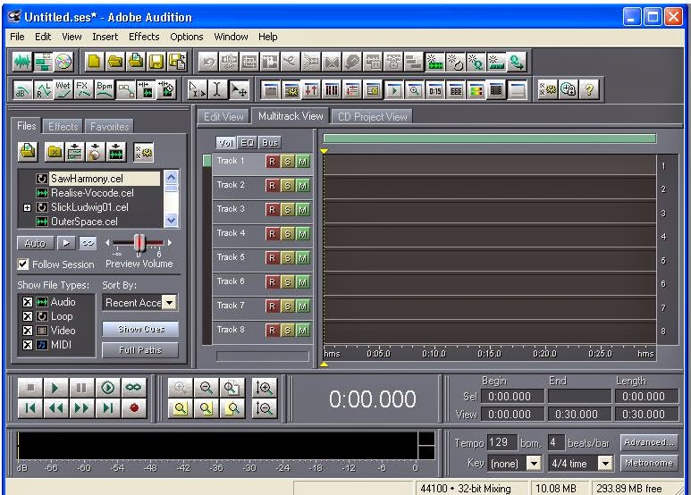Click the Full Paths button
This screenshot has height=495, width=691.
(140, 350)
